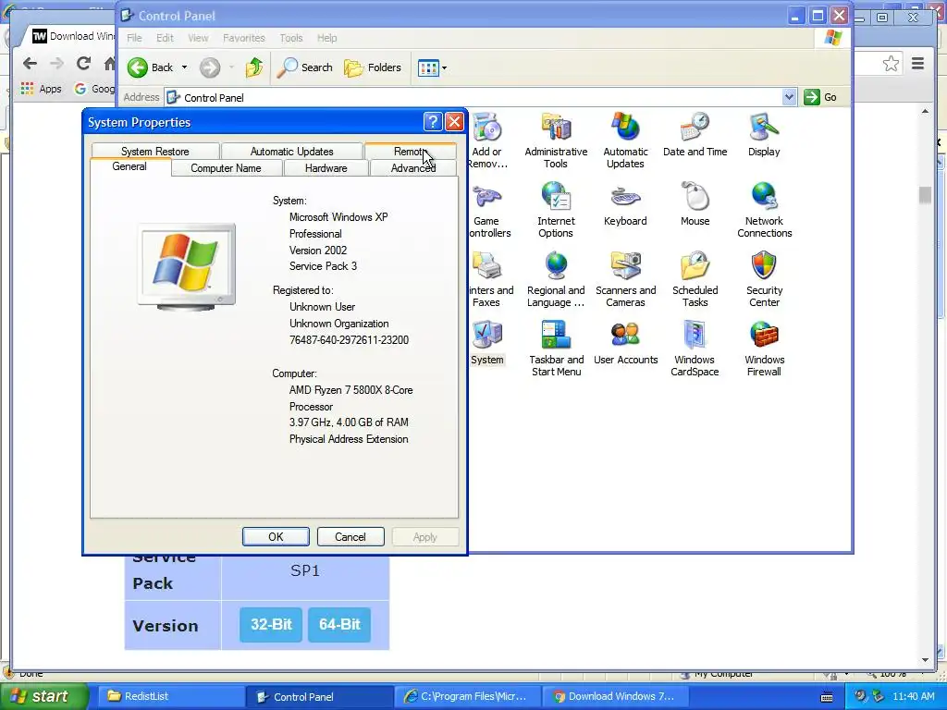Open Windows CardSpace icon
The image size is (947, 710).
click(695, 349)
